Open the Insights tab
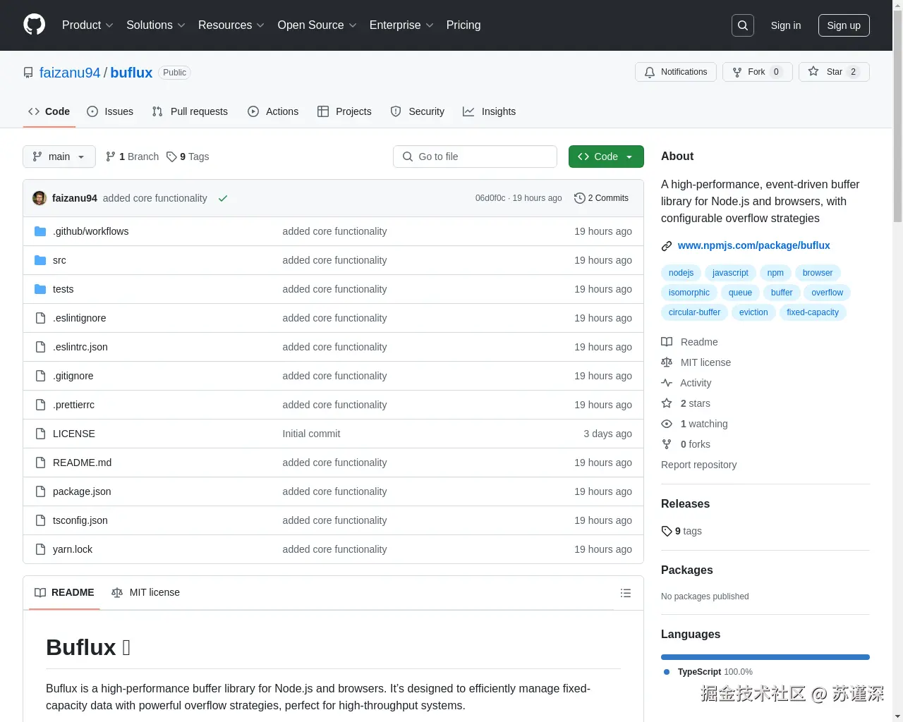The width and height of the screenshot is (903, 722). coord(490,111)
